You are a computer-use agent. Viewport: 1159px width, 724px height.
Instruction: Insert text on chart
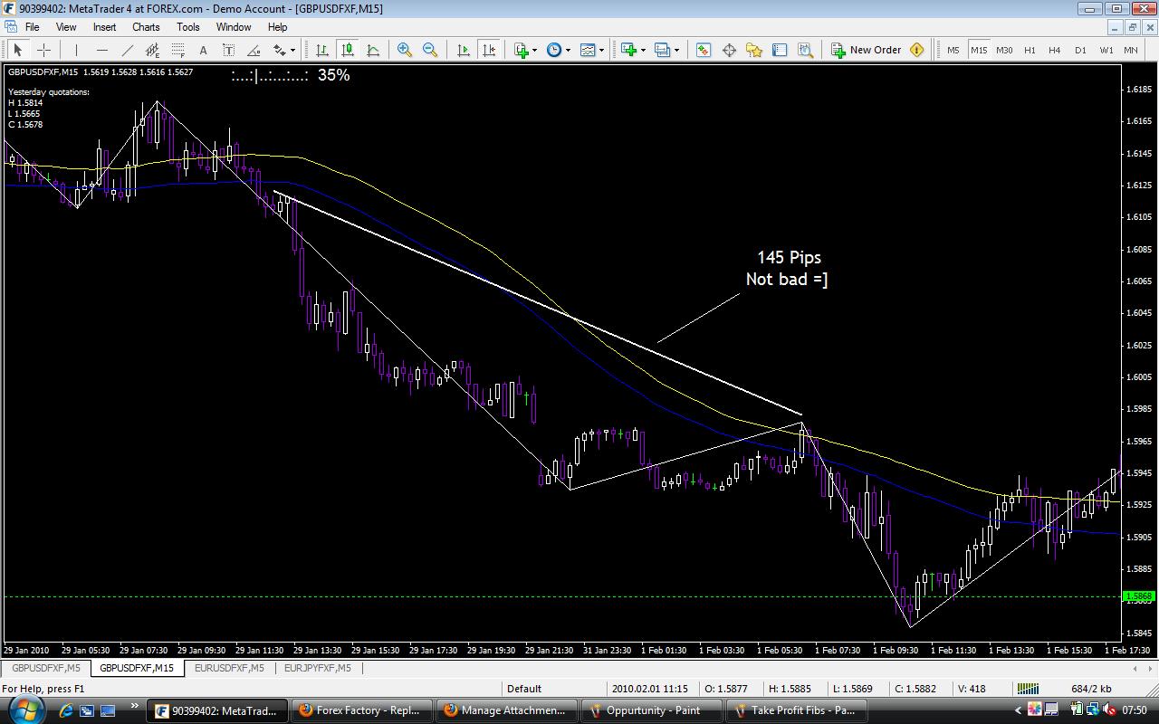click(203, 50)
